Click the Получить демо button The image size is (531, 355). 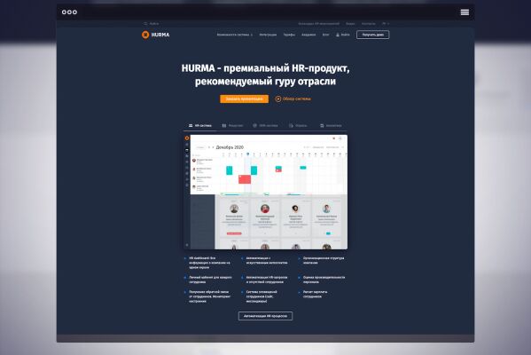tap(373, 35)
